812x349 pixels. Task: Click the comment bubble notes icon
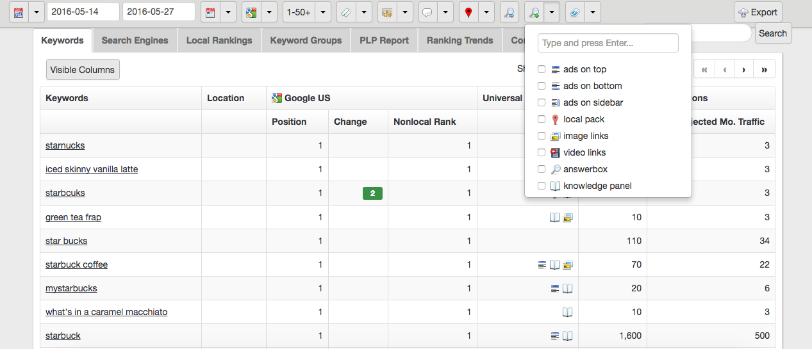(x=427, y=12)
